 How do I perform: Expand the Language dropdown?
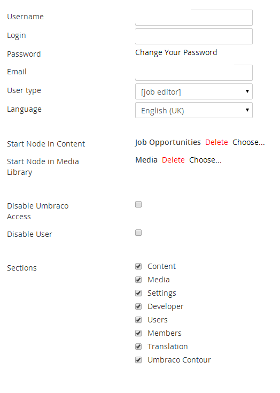(194, 110)
